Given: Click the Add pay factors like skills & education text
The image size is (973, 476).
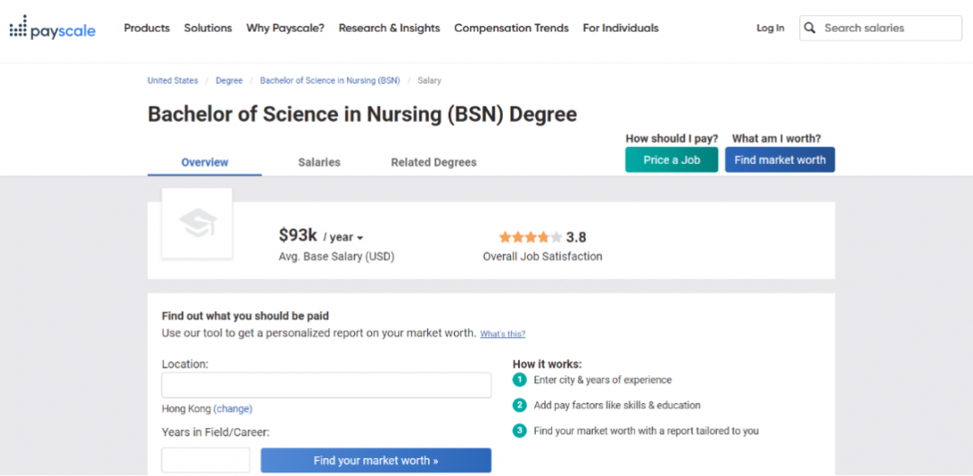Looking at the screenshot, I should coord(617,406).
